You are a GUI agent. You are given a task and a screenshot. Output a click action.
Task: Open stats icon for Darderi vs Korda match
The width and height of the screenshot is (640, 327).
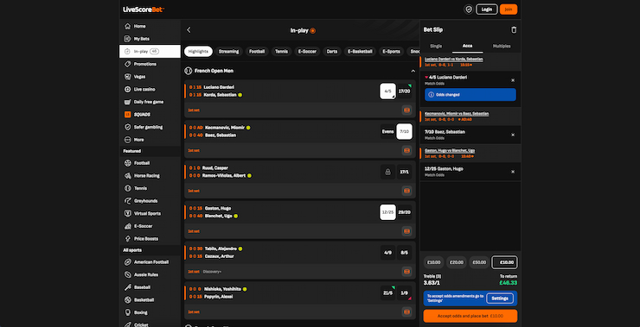point(406,110)
